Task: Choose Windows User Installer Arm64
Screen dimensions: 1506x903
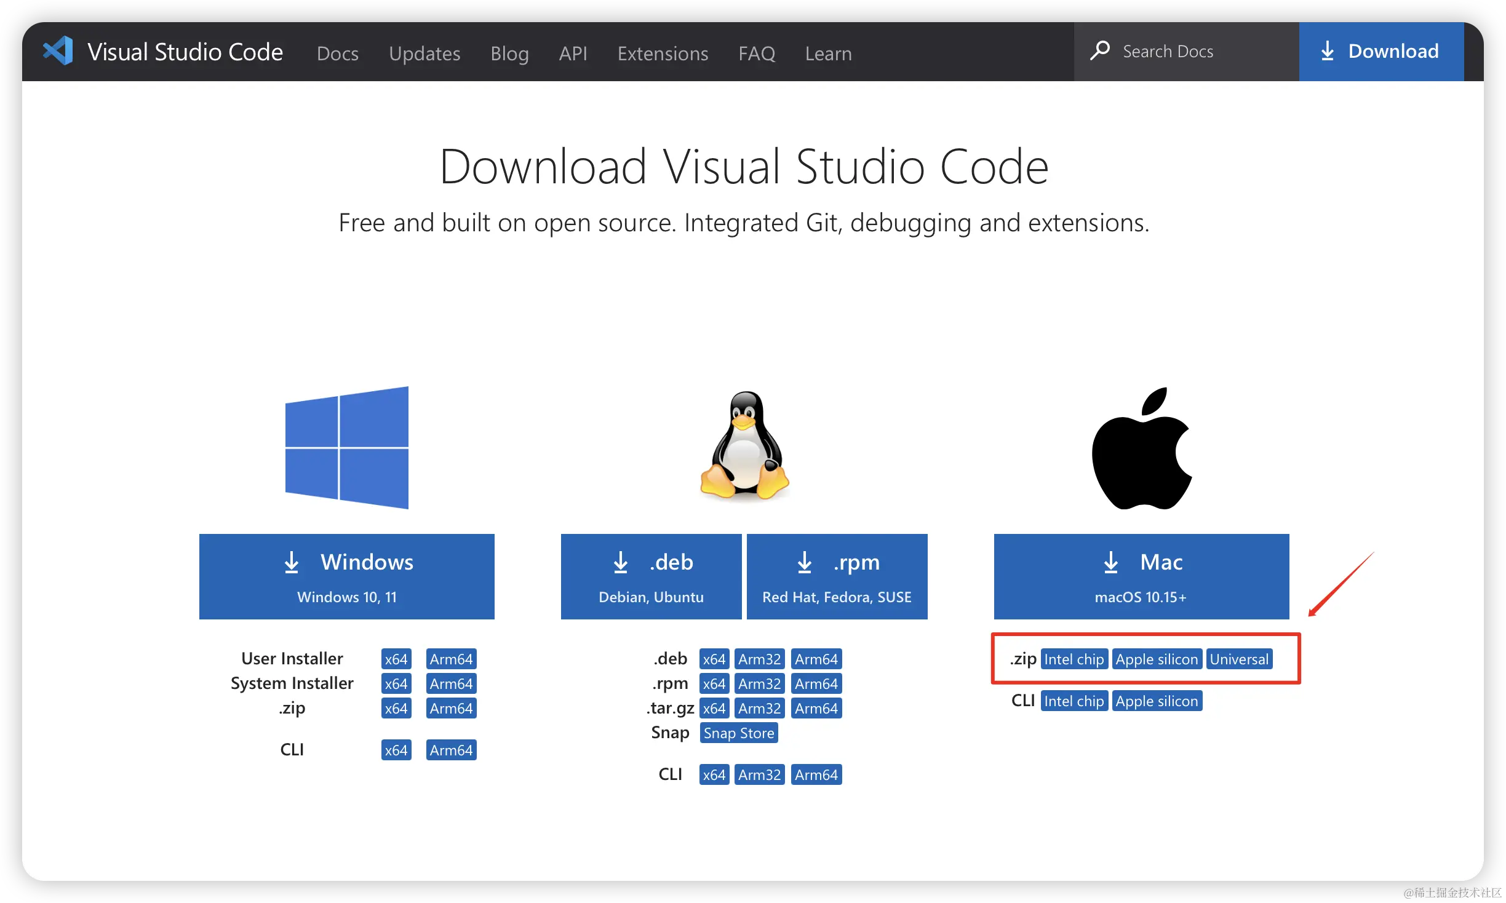Action: (x=451, y=659)
